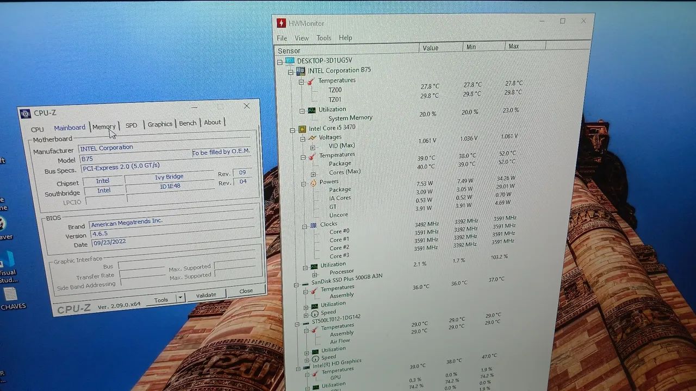This screenshot has height=391, width=696.
Task: Click the INTEL Corporation B75 motherboard icon
Action: pos(300,71)
